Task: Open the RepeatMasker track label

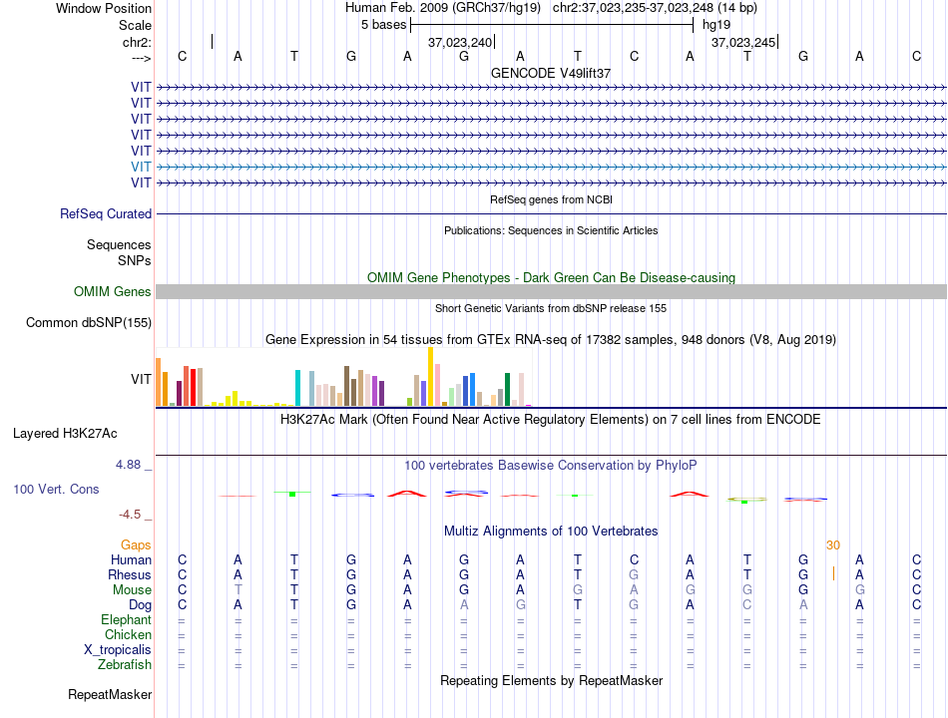Action: click(x=110, y=694)
